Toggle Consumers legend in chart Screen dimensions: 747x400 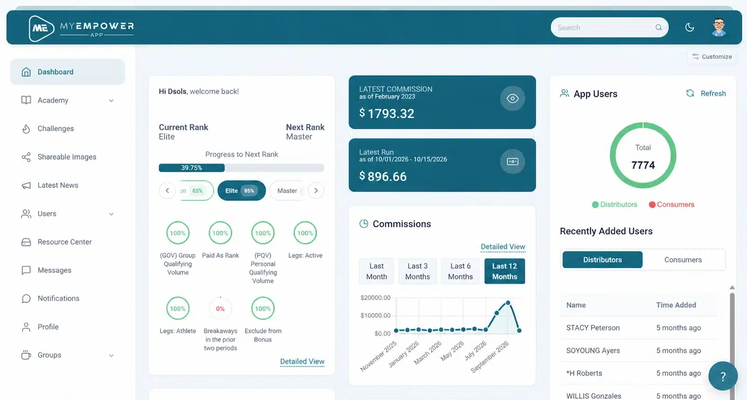click(x=671, y=205)
